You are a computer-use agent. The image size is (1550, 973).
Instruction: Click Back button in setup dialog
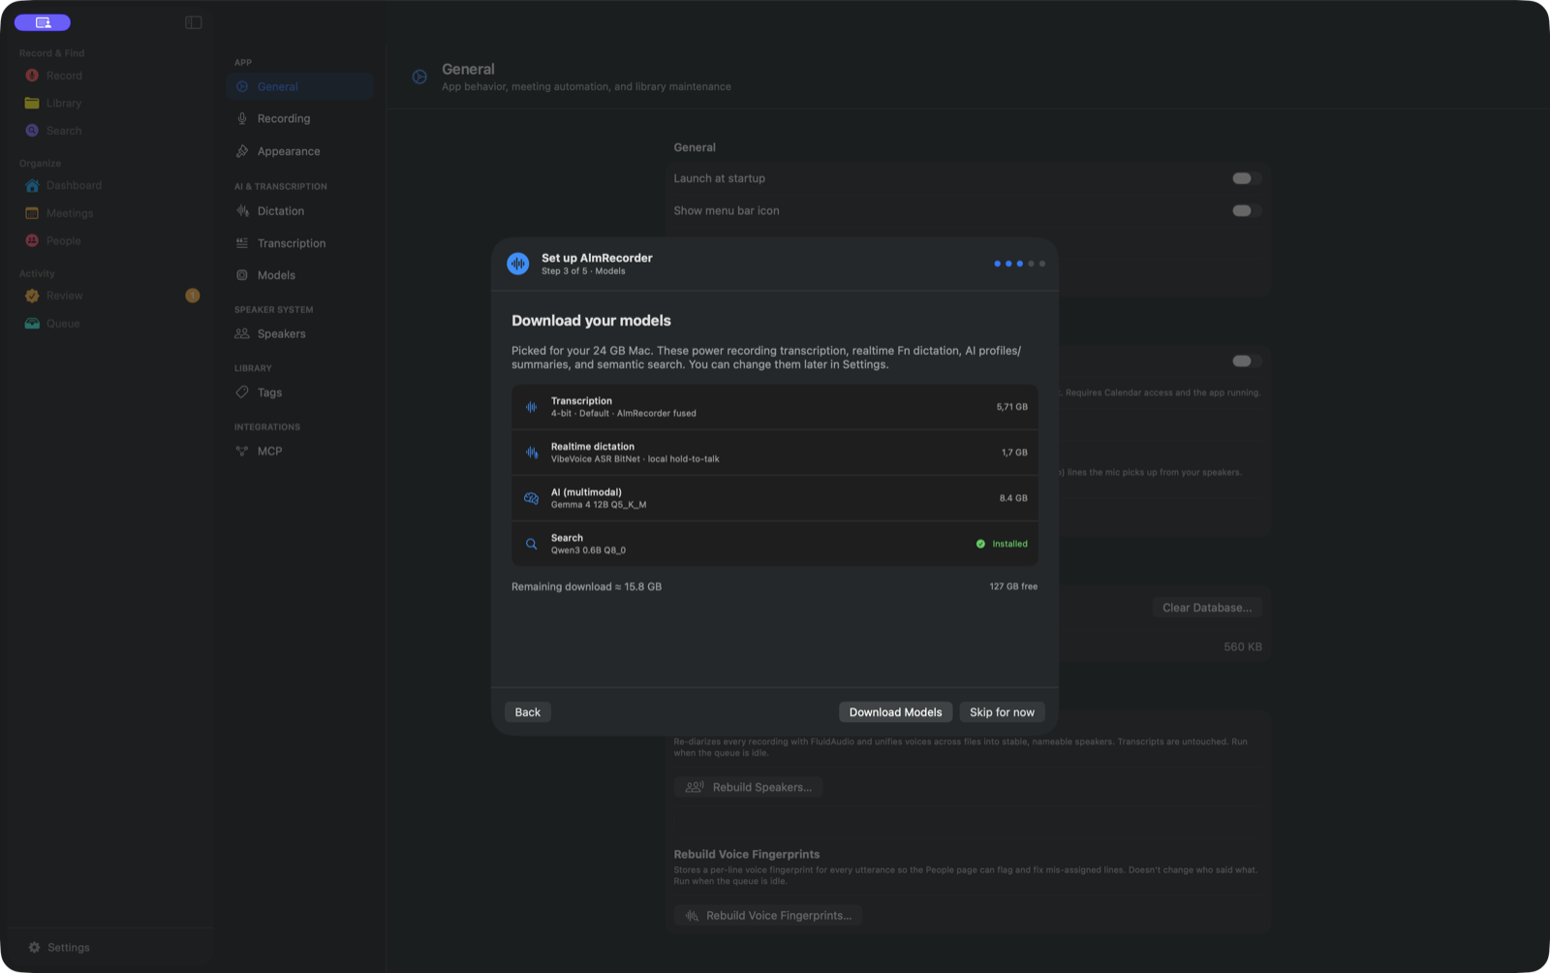click(x=528, y=712)
